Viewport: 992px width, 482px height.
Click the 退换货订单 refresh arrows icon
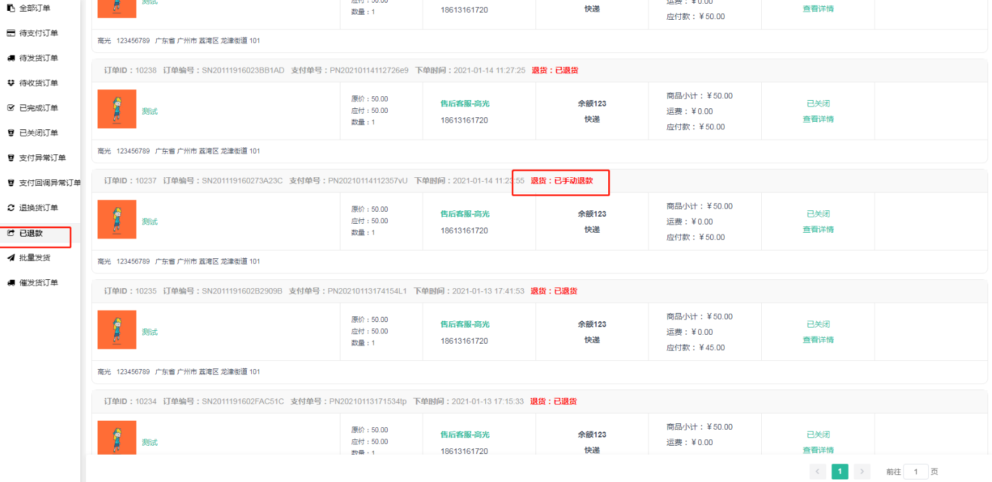pyautogui.click(x=11, y=208)
